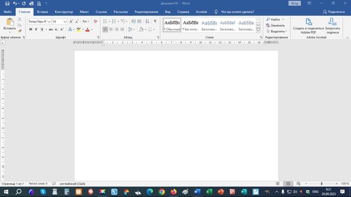Viewport: 351px width, 197px height.
Task: Click the zoom slider handle
Action: 321,184
